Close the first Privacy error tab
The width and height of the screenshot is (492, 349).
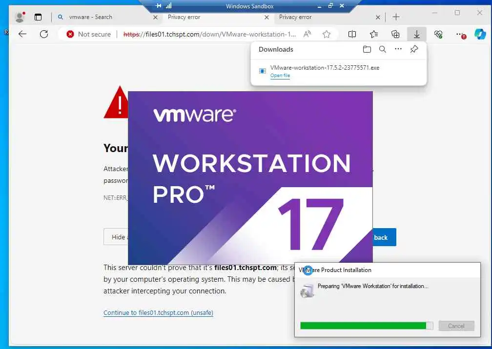point(266,17)
